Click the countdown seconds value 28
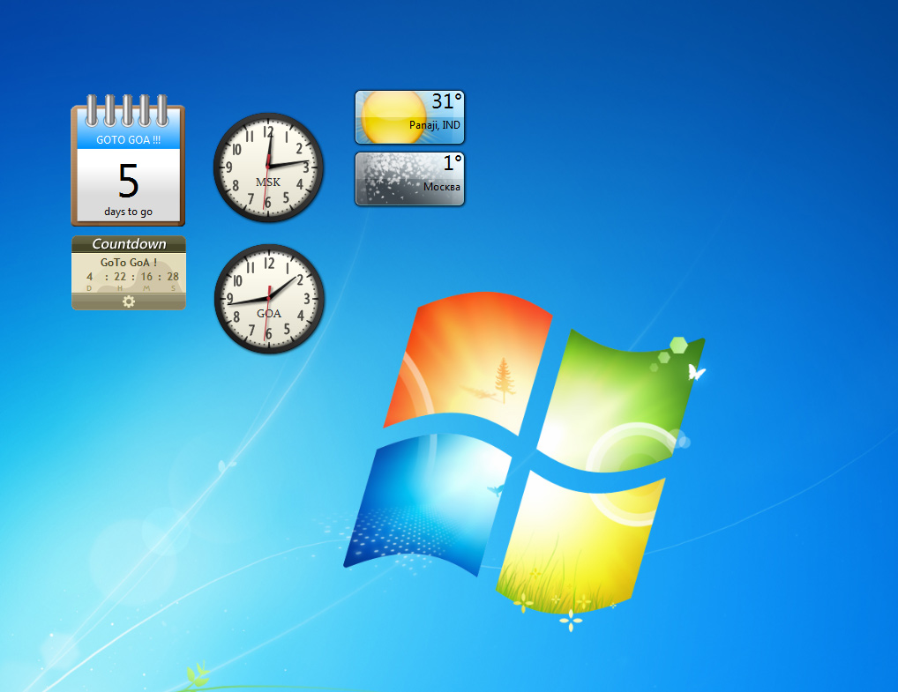Image resolution: width=898 pixels, height=692 pixels. [173, 277]
